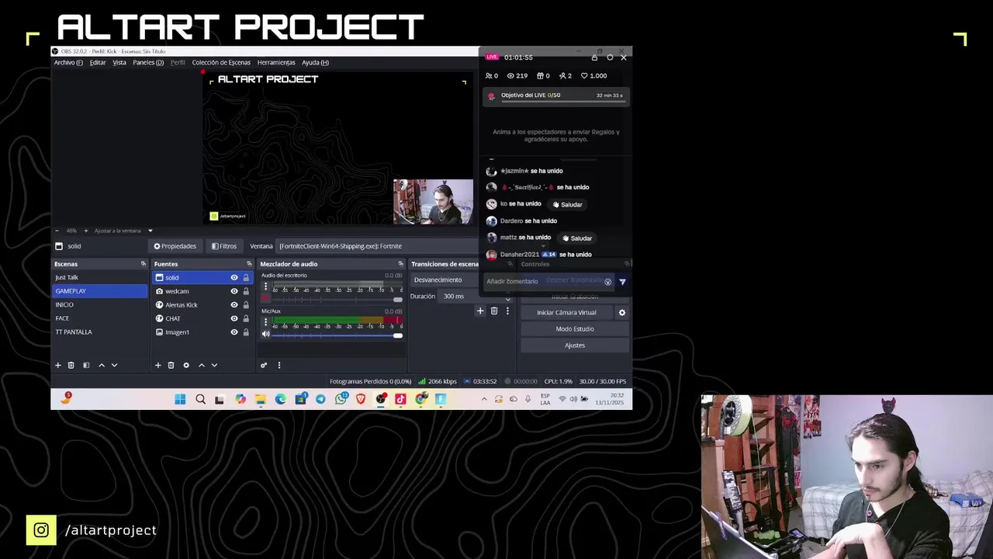Remove selected scene with trash icon
Screen dimensions: 993x559
[71, 365]
